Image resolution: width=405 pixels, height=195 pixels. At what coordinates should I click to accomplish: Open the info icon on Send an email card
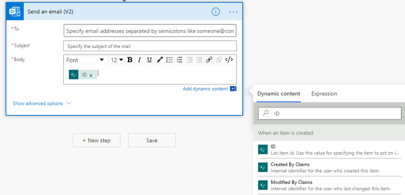215,12
